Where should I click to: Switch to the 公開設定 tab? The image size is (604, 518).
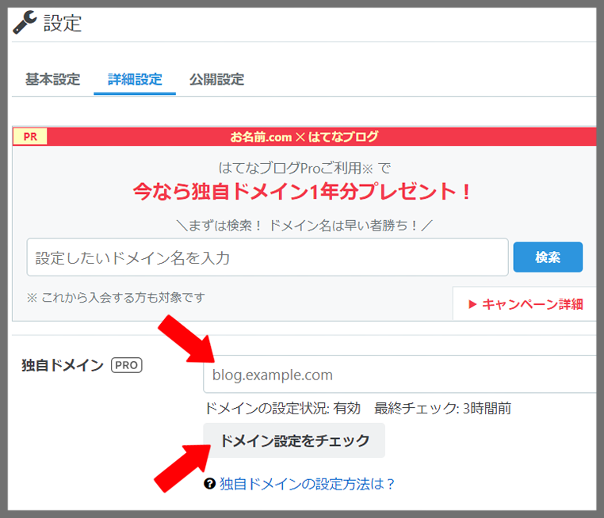(x=217, y=79)
